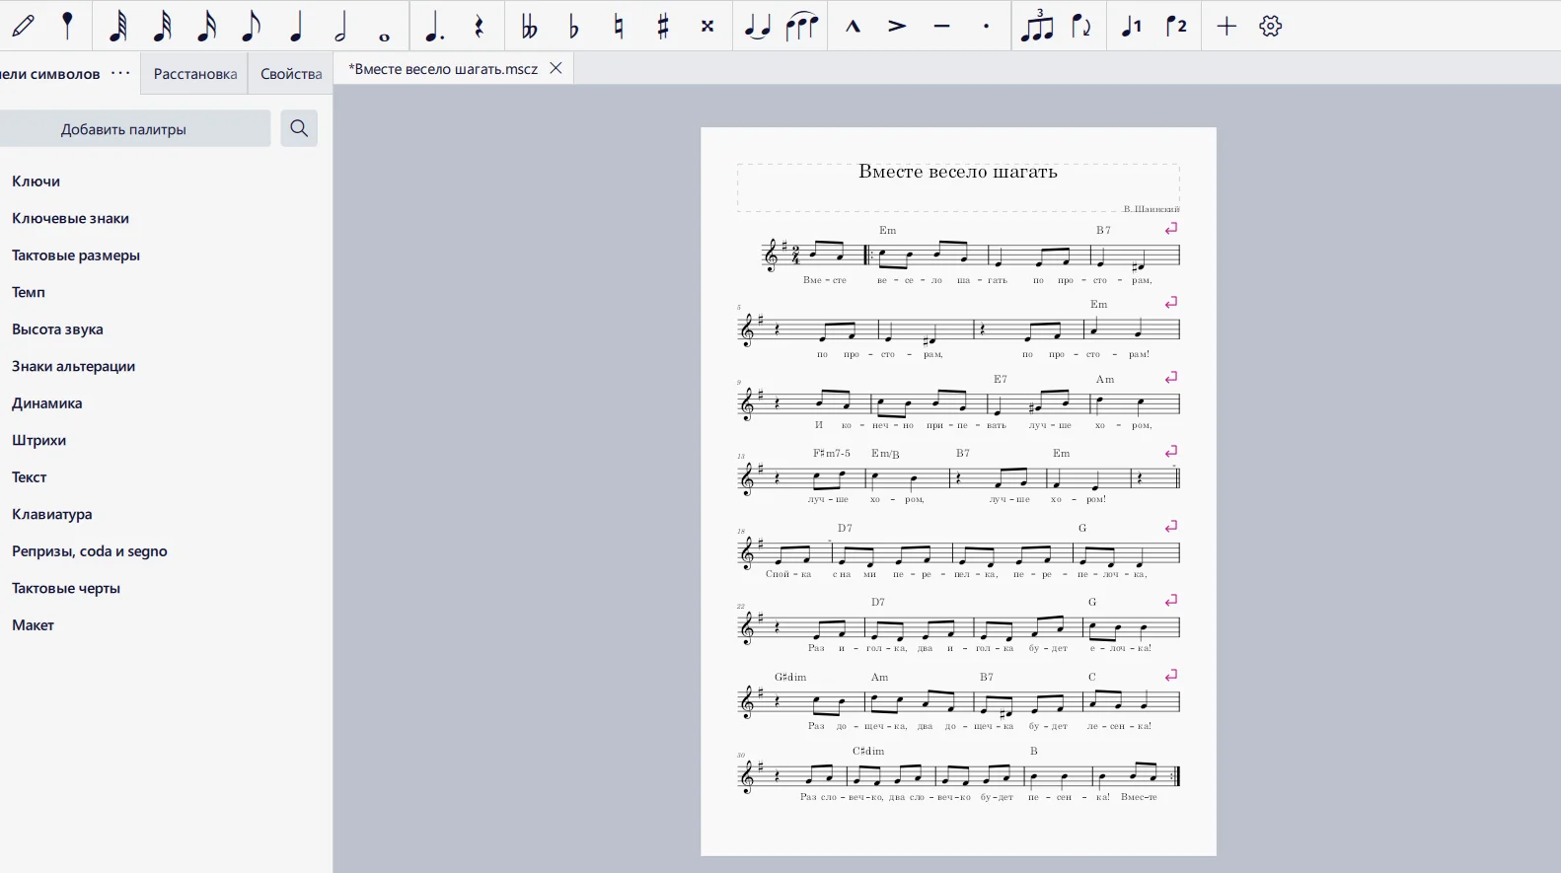Select the Em/B chord symbol
Screen dimensions: 1561x873
[x=885, y=454]
